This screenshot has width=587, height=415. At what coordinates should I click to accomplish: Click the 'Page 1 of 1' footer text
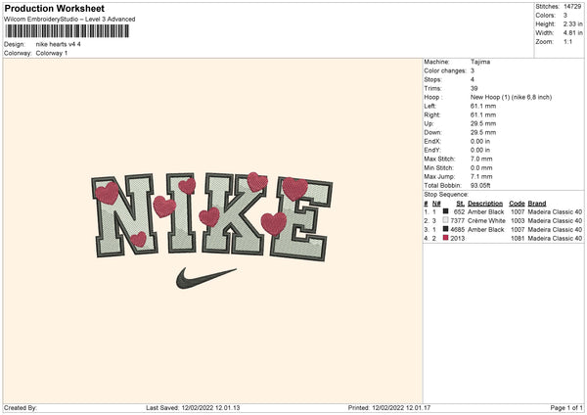click(x=566, y=407)
